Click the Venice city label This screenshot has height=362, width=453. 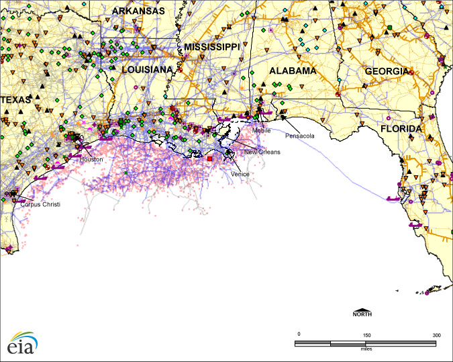(x=240, y=174)
